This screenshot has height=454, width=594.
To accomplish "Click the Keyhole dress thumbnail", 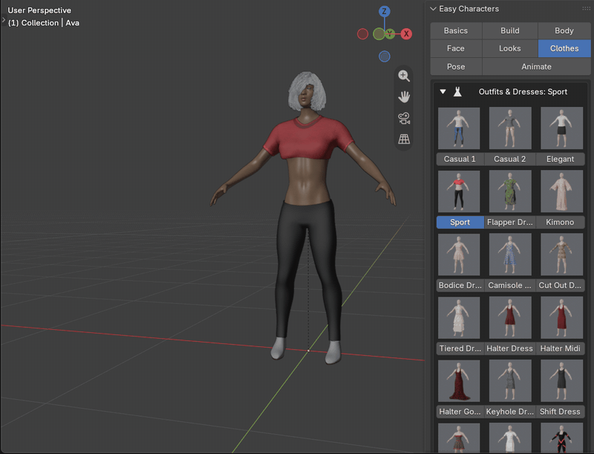I will 510,381.
